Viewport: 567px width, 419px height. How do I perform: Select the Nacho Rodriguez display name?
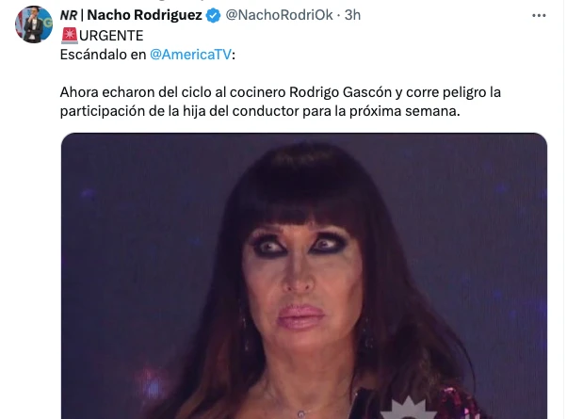click(145, 15)
